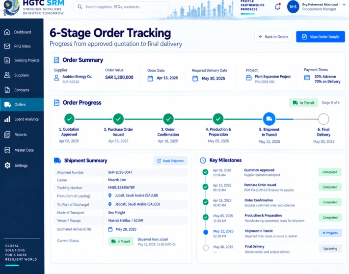The height and width of the screenshot is (274, 349).
Task: Click the order value SAR 1,200,000
Action: point(119,77)
